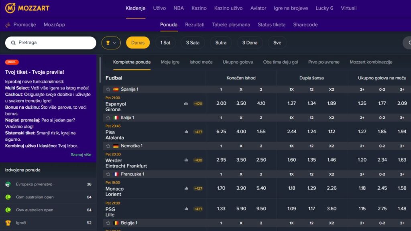Expand +420 more bets for Espanyol Girona

[x=198, y=103]
